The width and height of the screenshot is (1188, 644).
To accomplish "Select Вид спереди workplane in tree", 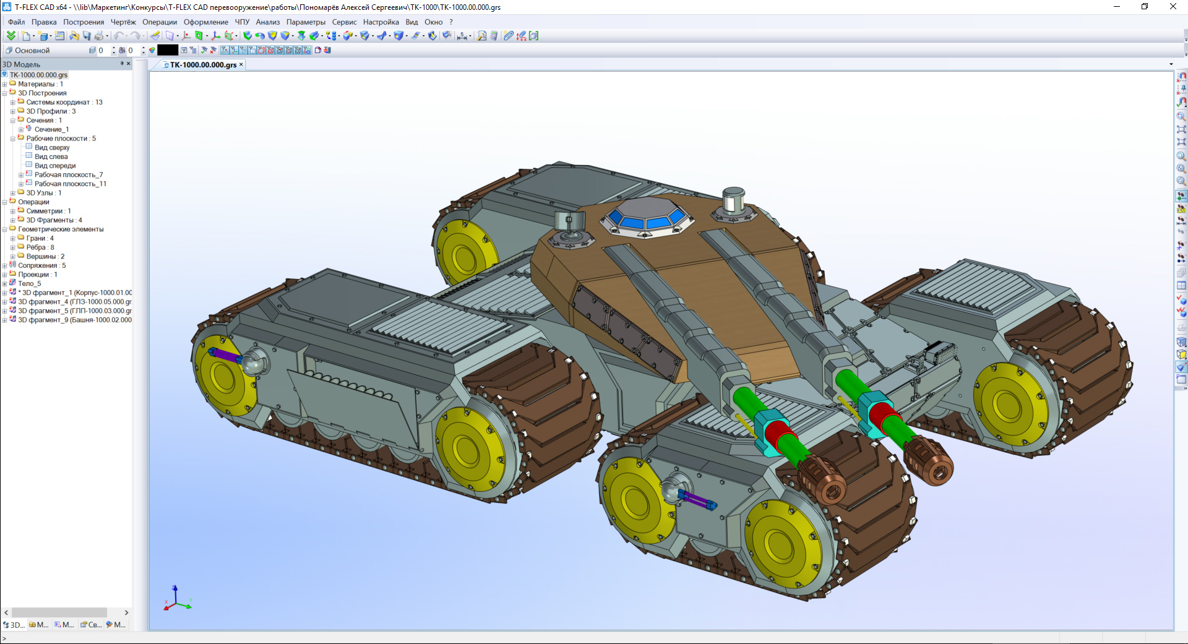I will point(54,166).
